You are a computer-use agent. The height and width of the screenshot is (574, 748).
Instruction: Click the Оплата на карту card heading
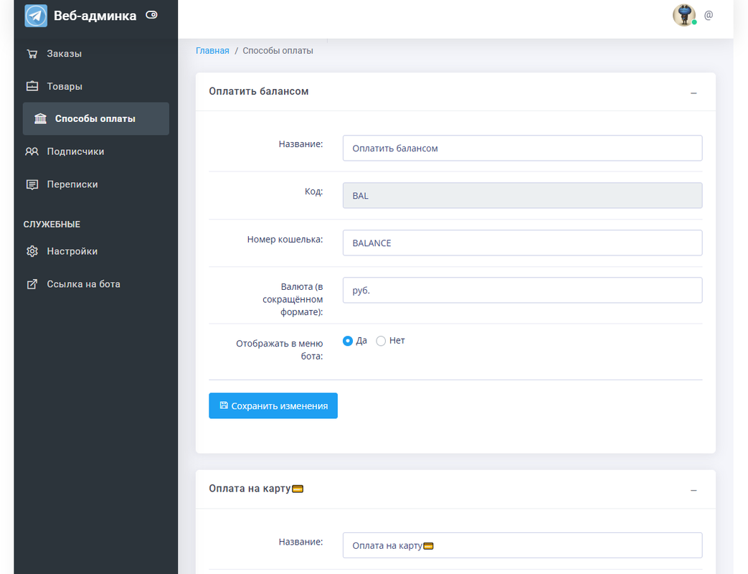coord(256,489)
